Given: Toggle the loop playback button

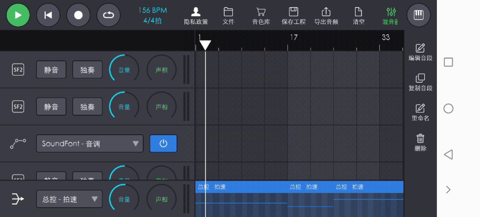Looking at the screenshot, I should point(108,15).
